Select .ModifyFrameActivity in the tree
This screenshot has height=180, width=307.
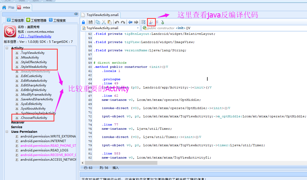36,95
